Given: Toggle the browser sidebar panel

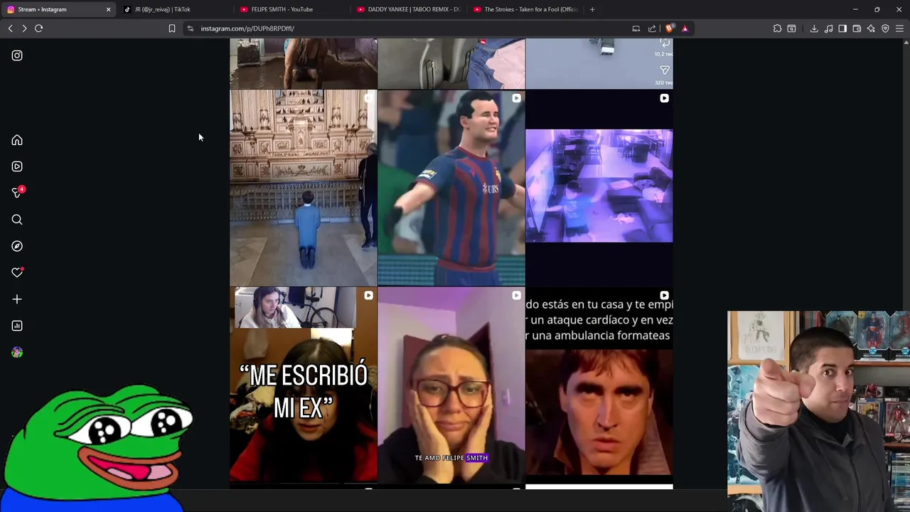Looking at the screenshot, I should (842, 28).
